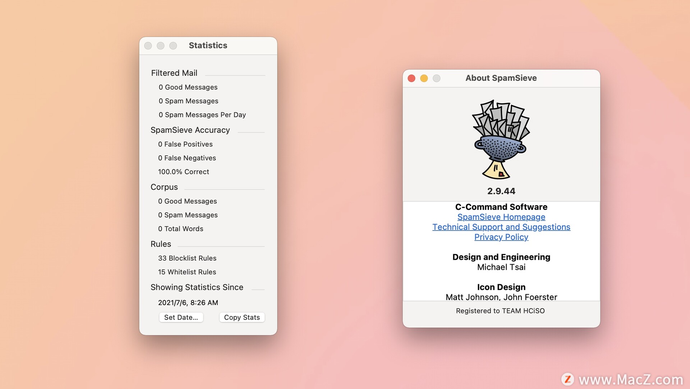This screenshot has width=690, height=389.
Task: Click '0 Spam Messages' under Corpus
Action: point(188,215)
